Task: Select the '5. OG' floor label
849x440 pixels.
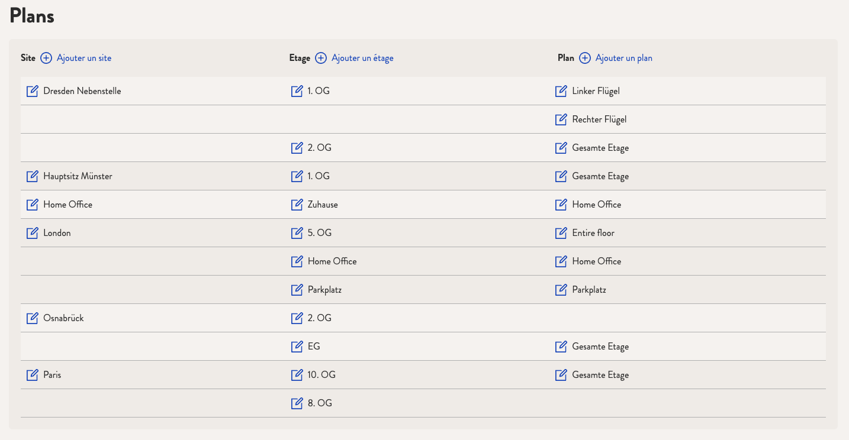Action: 320,233
